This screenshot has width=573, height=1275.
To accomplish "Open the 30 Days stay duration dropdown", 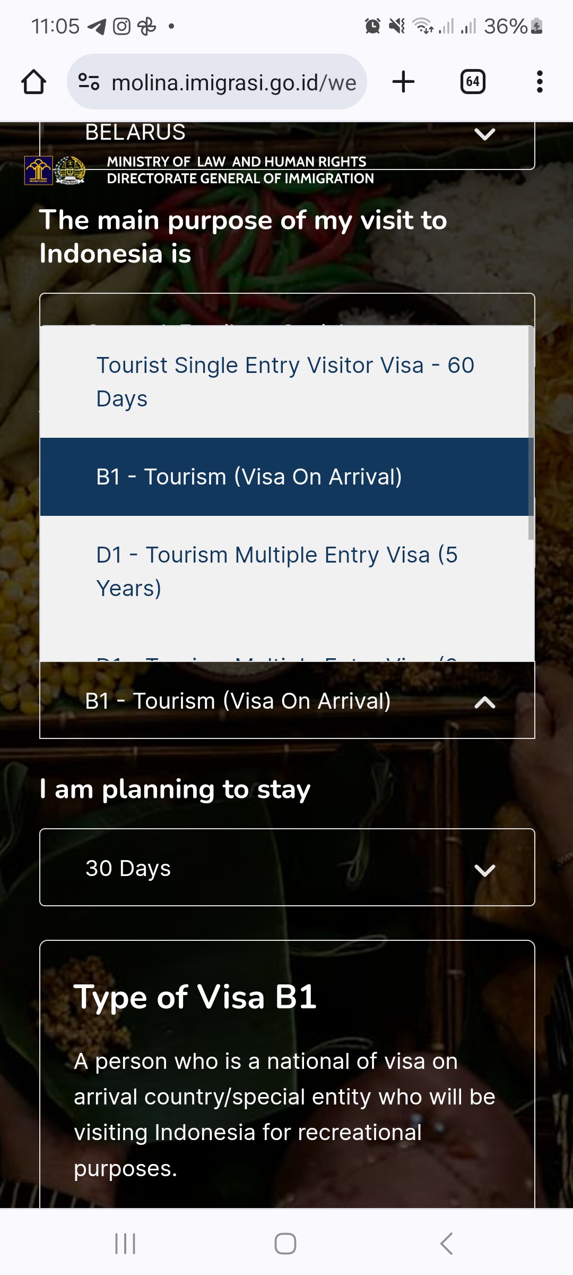I will tap(287, 868).
